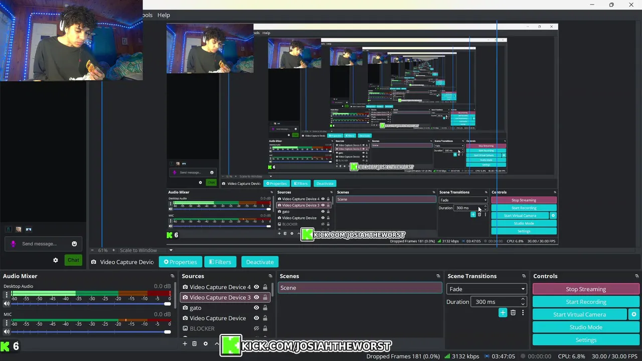The image size is (642, 361).
Task: Click the green Chat button
Action: click(73, 260)
